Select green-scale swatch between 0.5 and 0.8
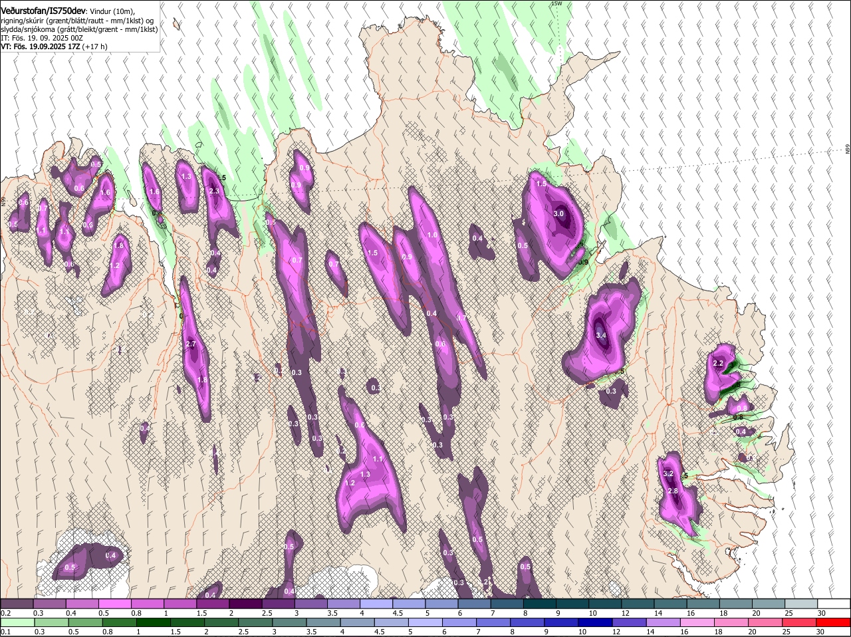 click(85, 623)
